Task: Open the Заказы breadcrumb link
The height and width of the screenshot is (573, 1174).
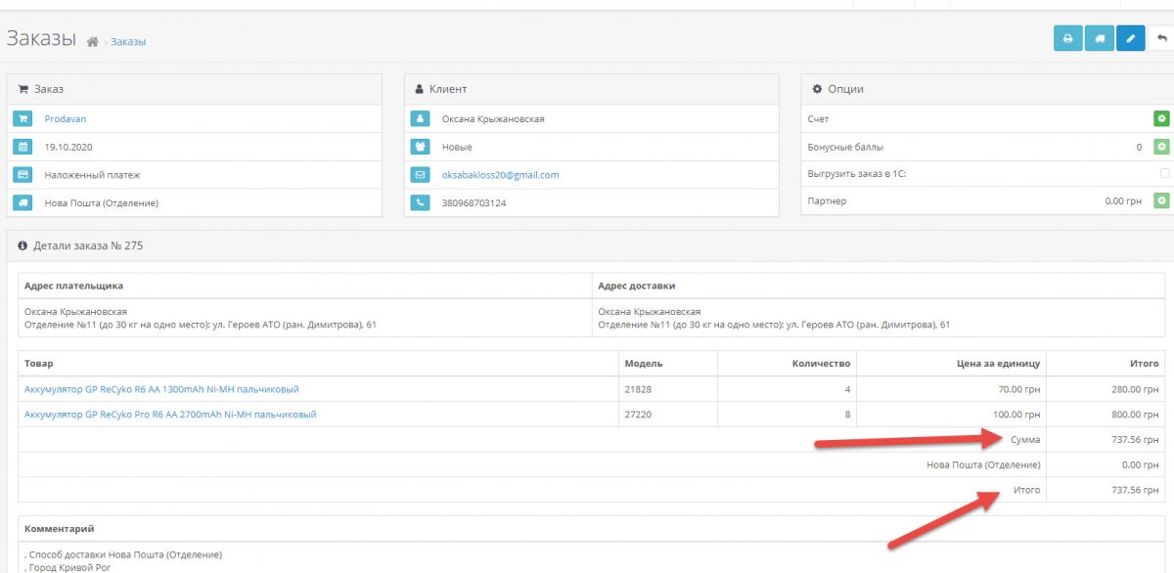Action: (x=128, y=42)
